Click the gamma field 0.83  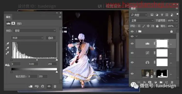point(33,64)
